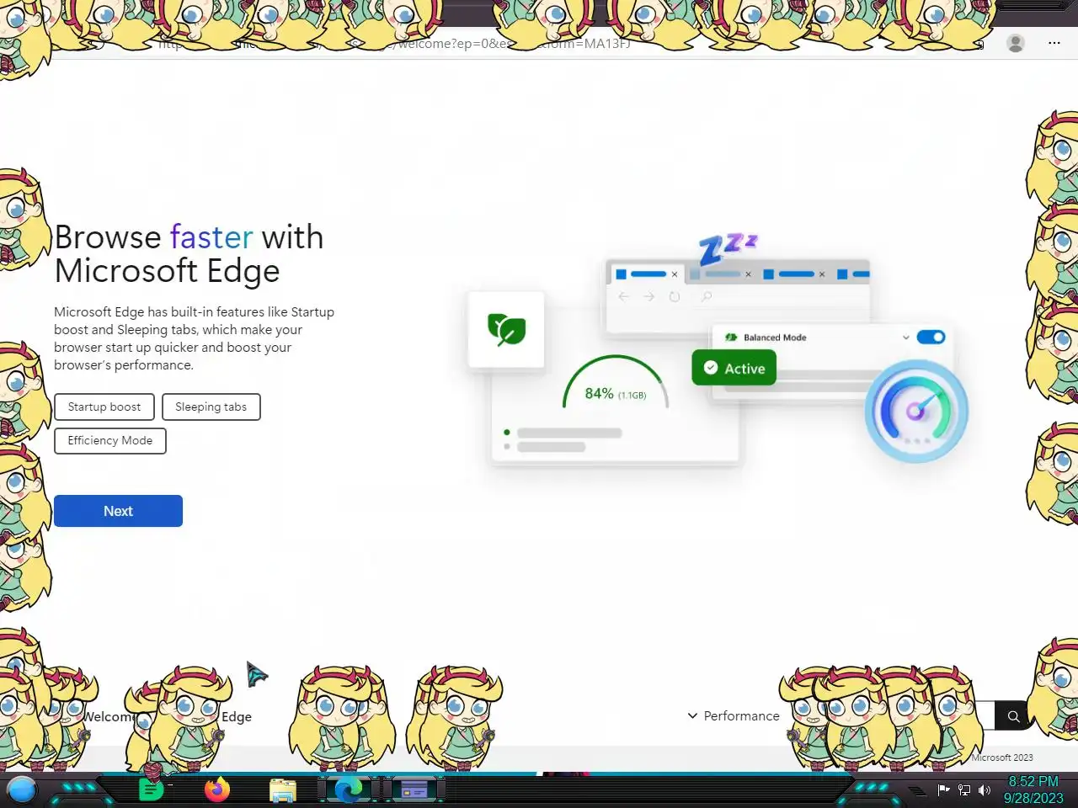The width and height of the screenshot is (1078, 808).
Task: Click the speedometer performance gauge graphic
Action: (916, 411)
